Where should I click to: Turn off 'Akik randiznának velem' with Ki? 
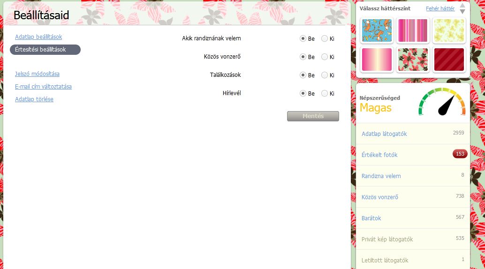tap(325, 38)
